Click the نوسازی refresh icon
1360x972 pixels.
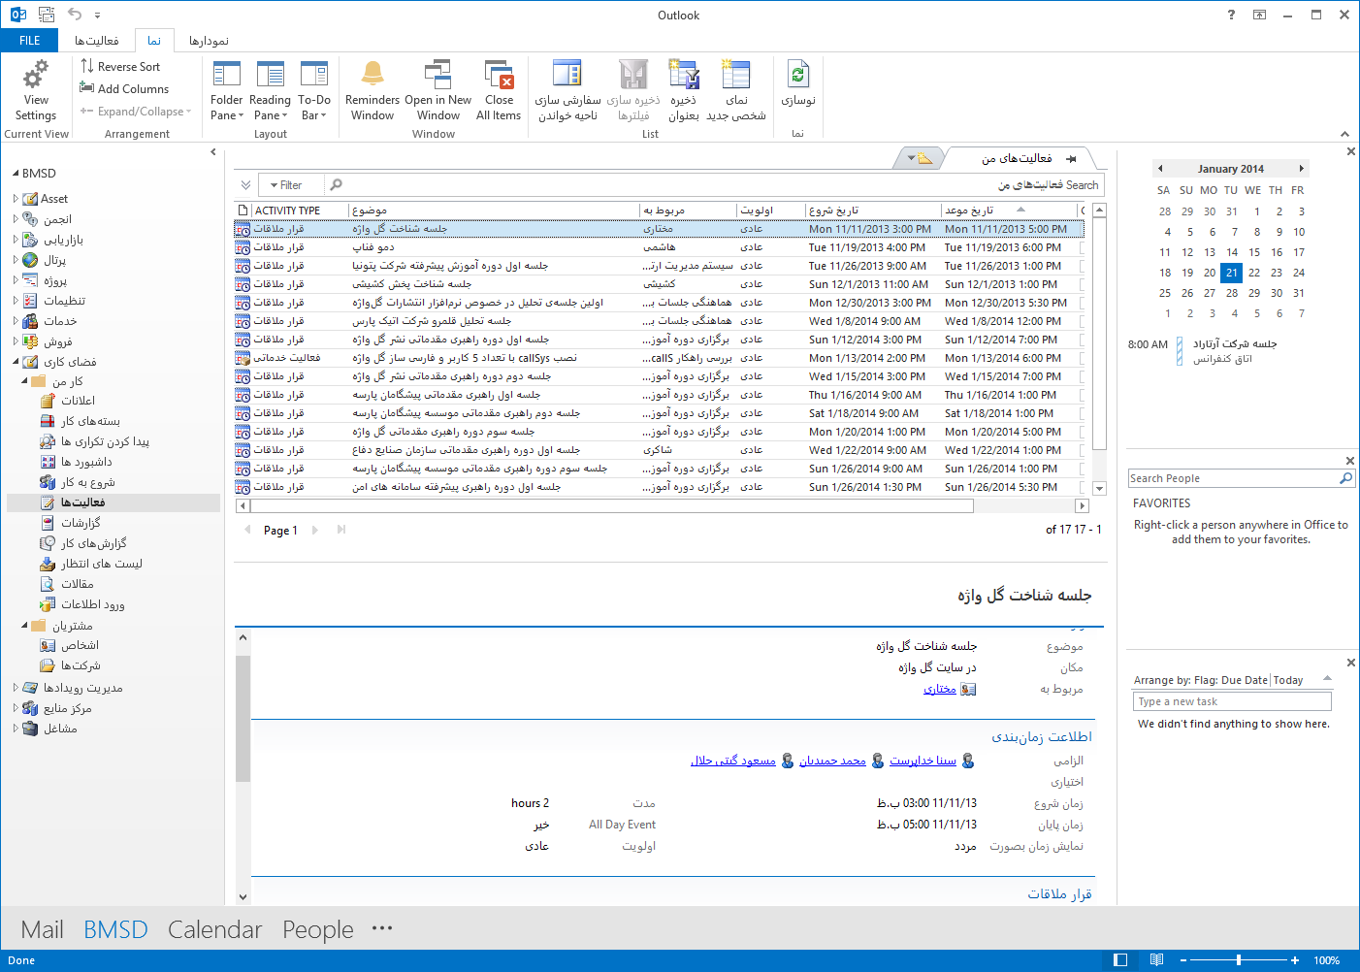point(797,76)
